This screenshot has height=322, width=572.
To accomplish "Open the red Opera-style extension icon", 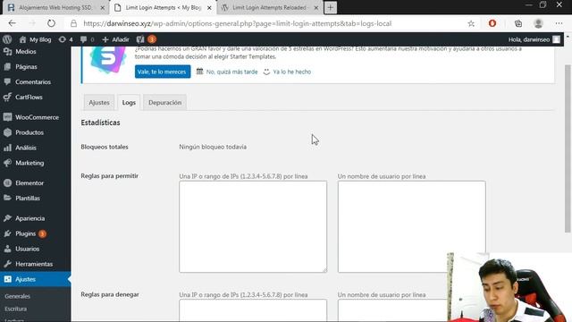I will point(492,23).
